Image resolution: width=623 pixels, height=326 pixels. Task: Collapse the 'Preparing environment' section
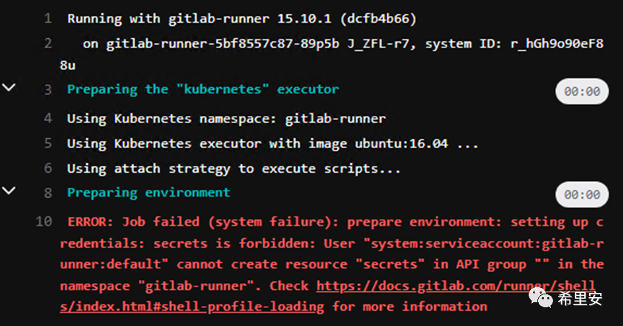9,191
